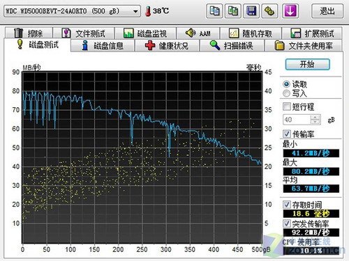Screen dimensions: 349x261
Task: Click the lamp icon on 文件测试 tab
Action: [x=66, y=33]
